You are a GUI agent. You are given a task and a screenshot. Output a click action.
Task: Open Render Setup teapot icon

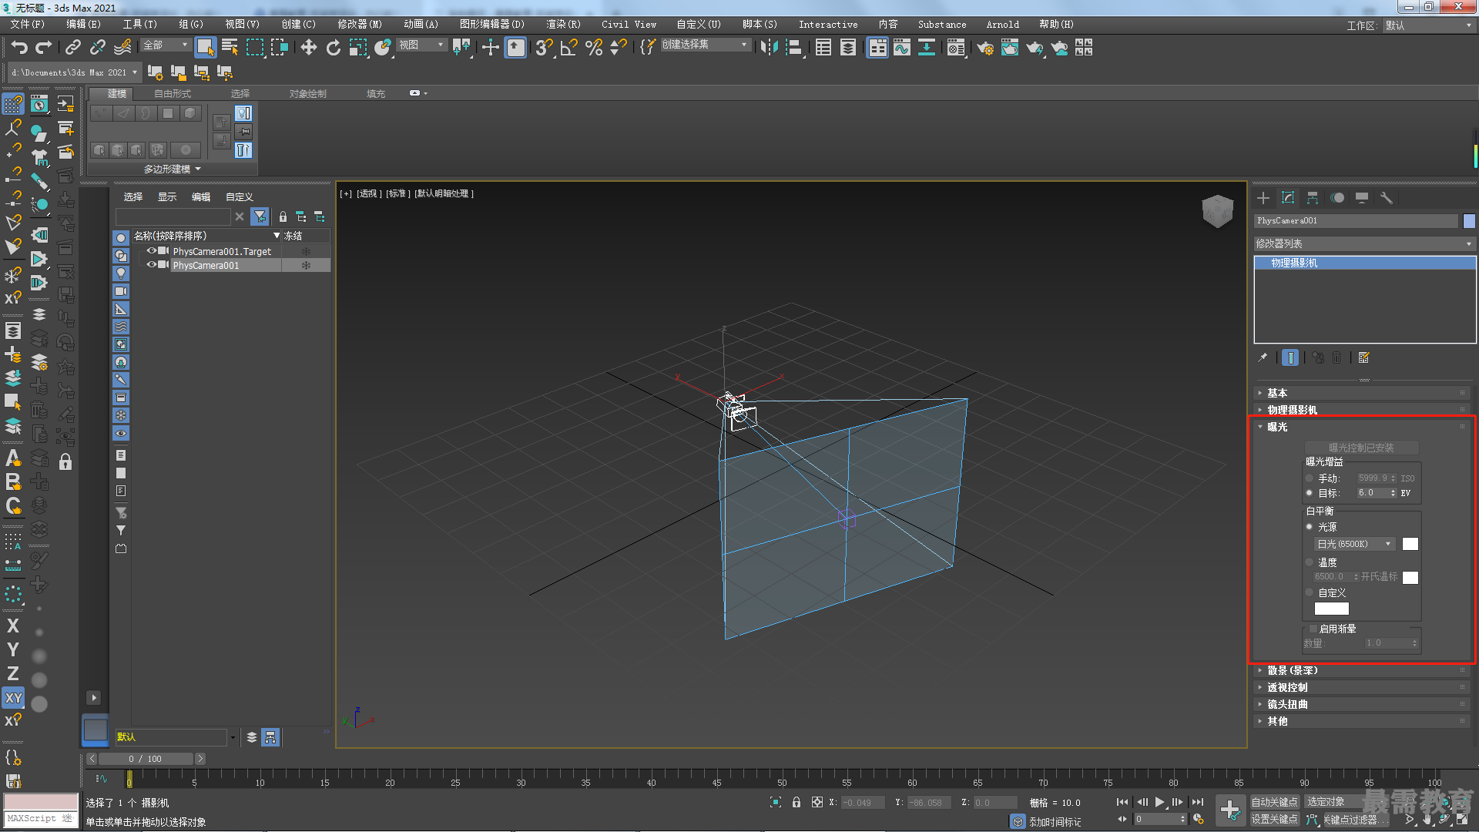[985, 48]
